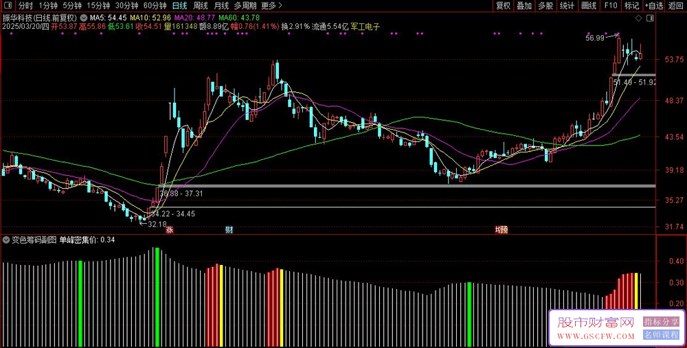Click the MA20: 48.77 label
The height and width of the screenshot is (348, 687).
click(194, 19)
